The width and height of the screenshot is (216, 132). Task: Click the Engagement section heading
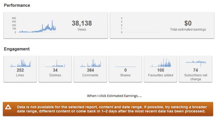17,49
